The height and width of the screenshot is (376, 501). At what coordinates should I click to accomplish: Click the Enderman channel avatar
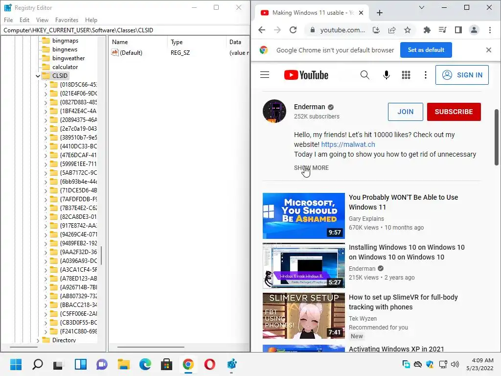[x=274, y=111]
